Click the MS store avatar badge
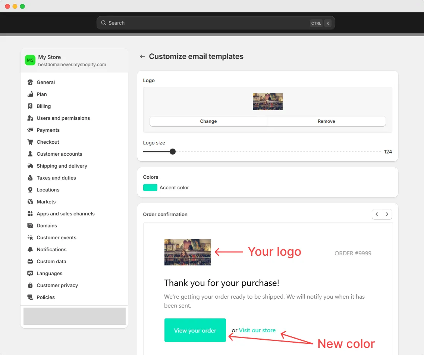This screenshot has width=424, height=355. 30,60
